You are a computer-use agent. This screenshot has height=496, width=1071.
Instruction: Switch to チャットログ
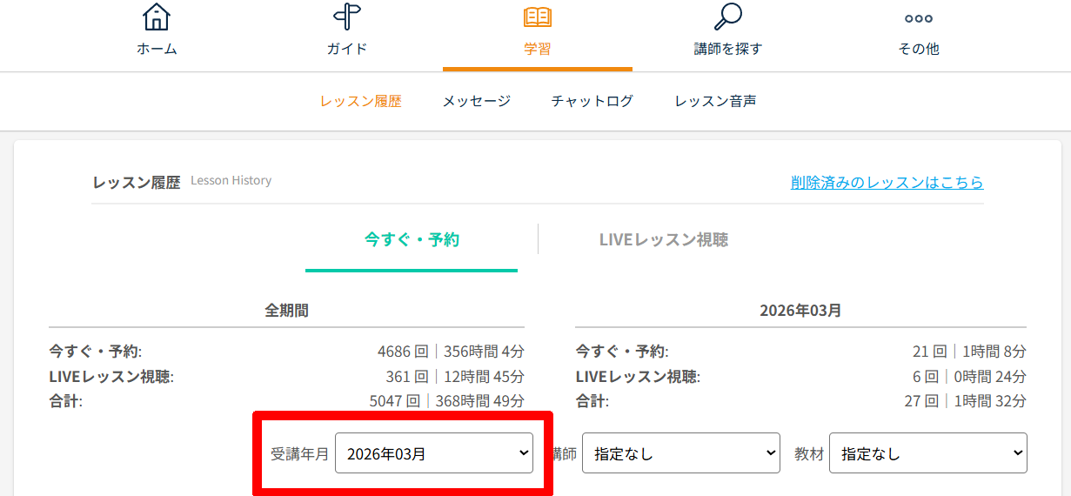(x=592, y=101)
